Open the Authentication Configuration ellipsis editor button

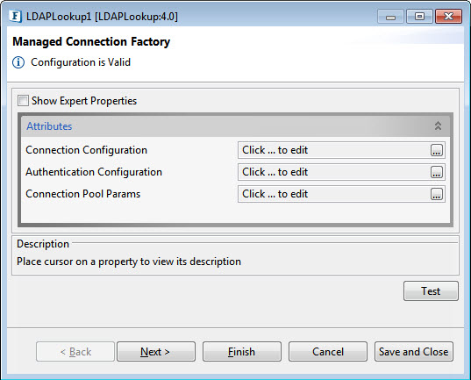(x=437, y=172)
